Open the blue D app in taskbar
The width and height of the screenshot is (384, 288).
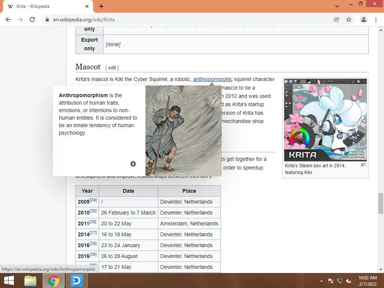coord(76,280)
